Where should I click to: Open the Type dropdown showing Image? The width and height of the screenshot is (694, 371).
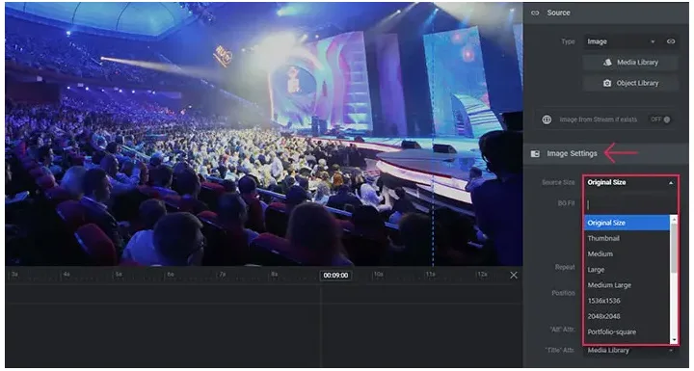point(621,41)
